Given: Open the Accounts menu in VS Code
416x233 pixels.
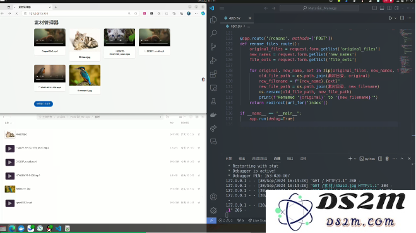Looking at the screenshot, I should [213, 197].
